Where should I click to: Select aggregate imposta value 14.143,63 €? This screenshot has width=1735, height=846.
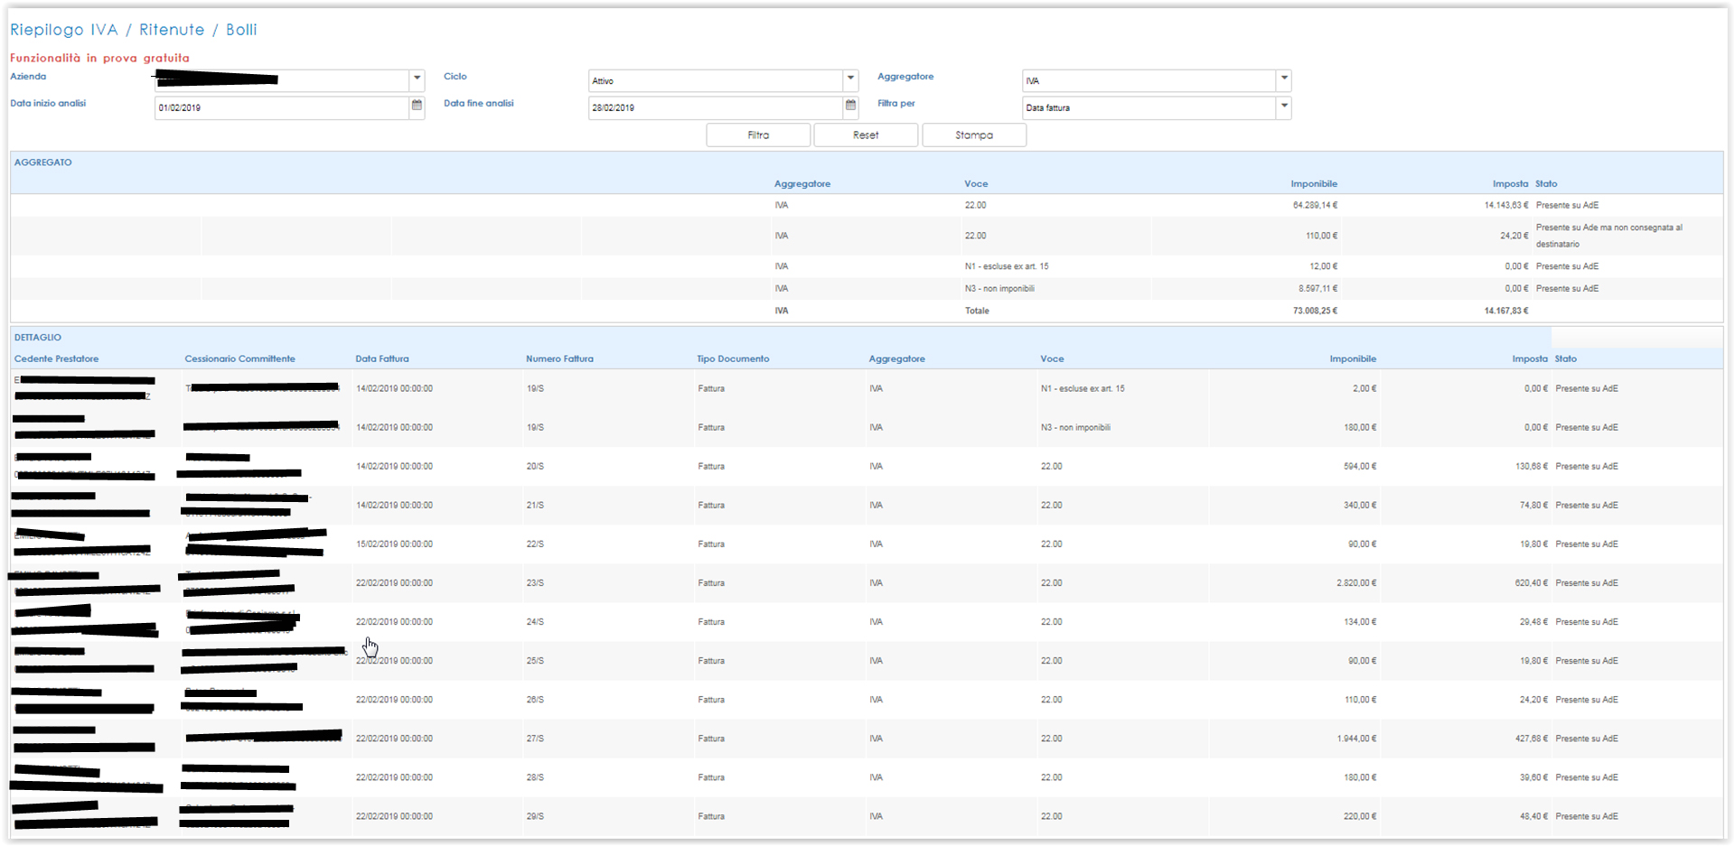[1506, 206]
